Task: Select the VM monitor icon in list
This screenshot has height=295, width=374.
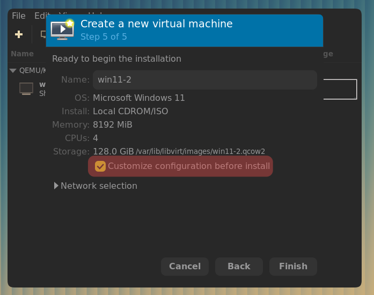Action: (x=26, y=88)
